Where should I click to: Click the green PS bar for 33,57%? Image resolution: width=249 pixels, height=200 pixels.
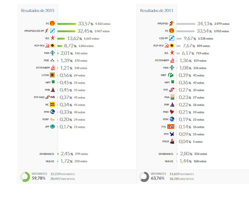(67, 24)
